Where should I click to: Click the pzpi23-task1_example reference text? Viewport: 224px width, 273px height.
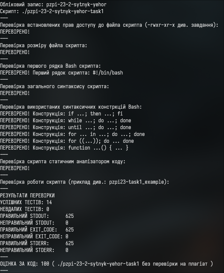[137, 182]
